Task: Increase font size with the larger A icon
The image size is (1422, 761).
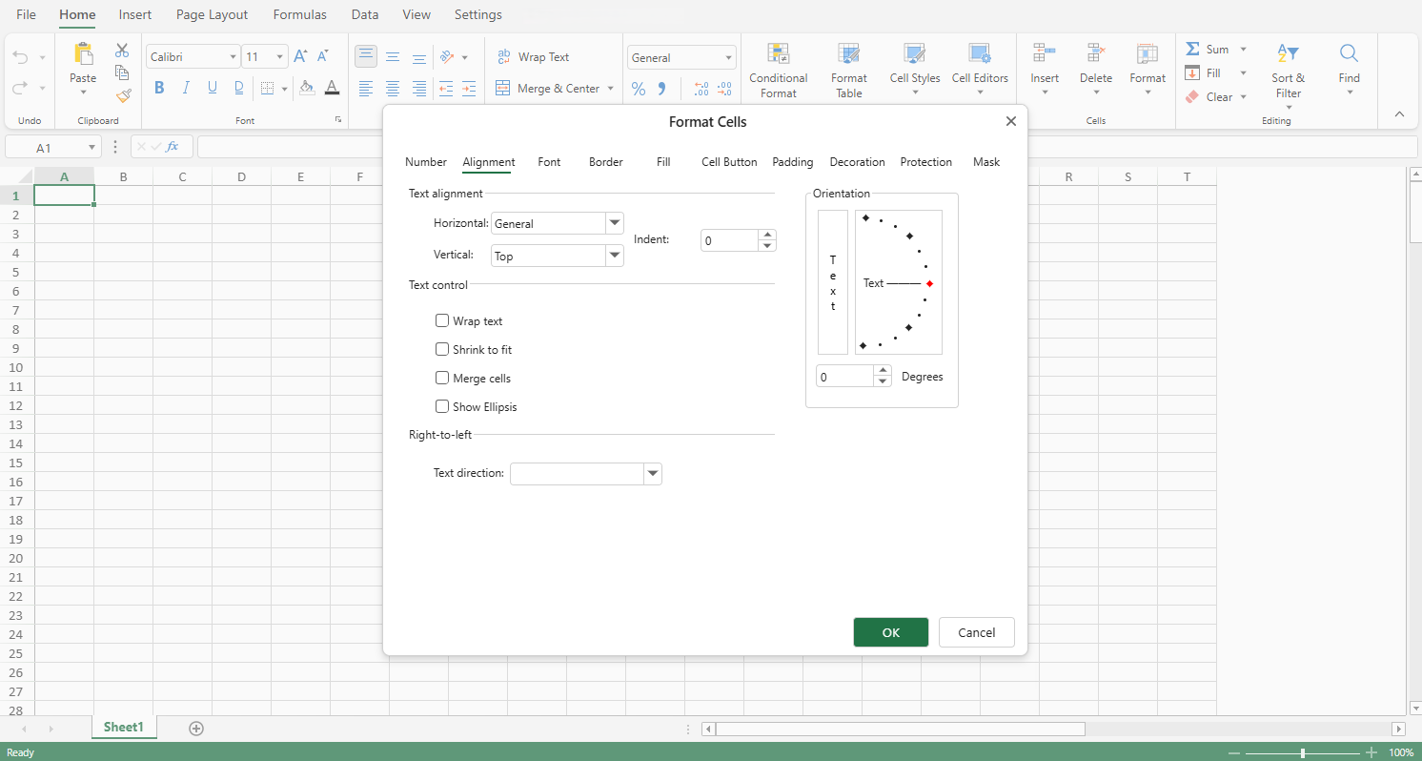Action: click(x=300, y=57)
